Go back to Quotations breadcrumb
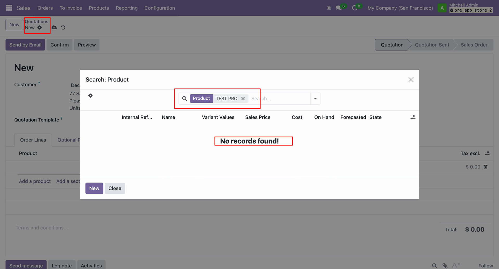The image size is (499, 269). pyautogui.click(x=37, y=22)
